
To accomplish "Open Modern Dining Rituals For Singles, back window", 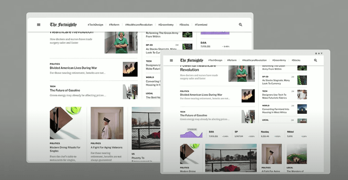I will [65, 149].
